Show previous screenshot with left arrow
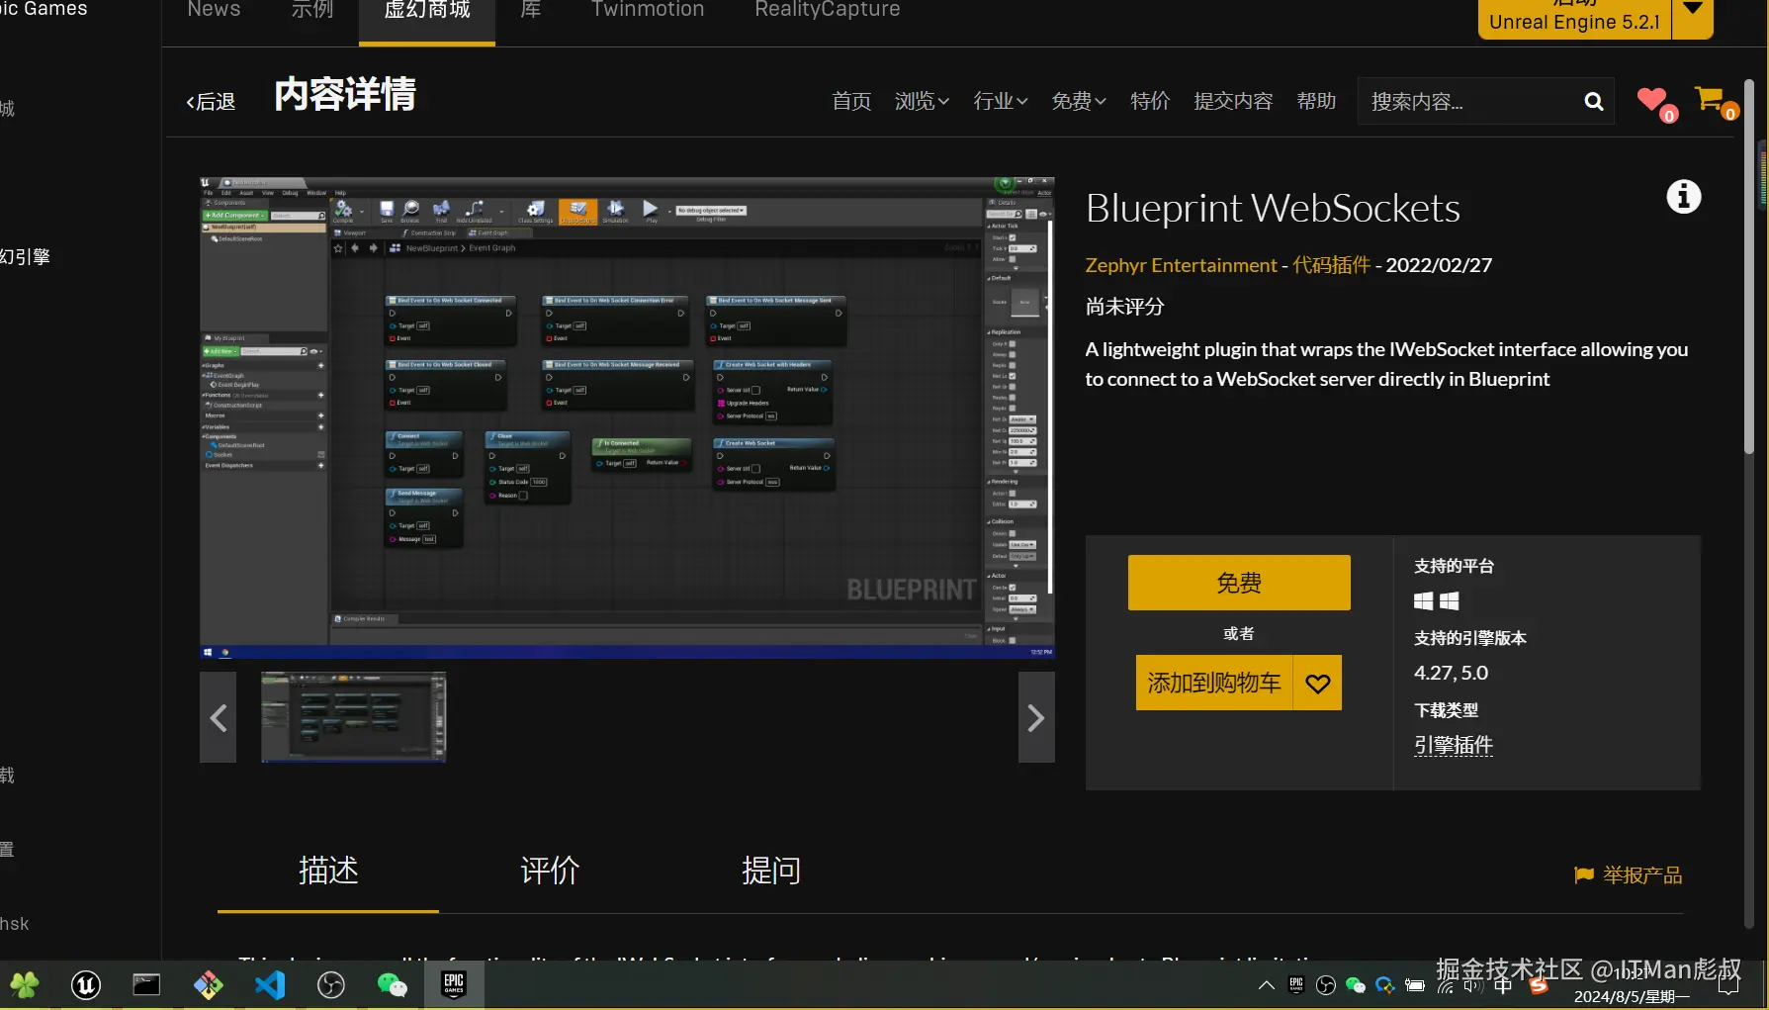Screen dimensions: 1769x1010 coord(219,717)
